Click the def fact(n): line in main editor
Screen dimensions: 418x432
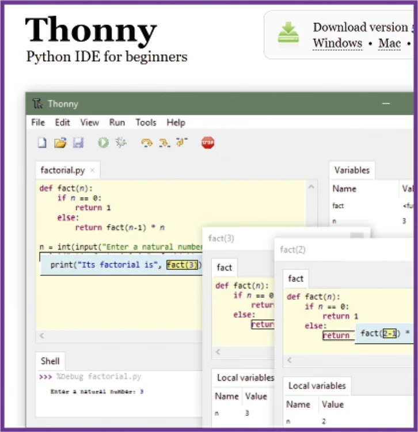pyautogui.click(x=66, y=188)
